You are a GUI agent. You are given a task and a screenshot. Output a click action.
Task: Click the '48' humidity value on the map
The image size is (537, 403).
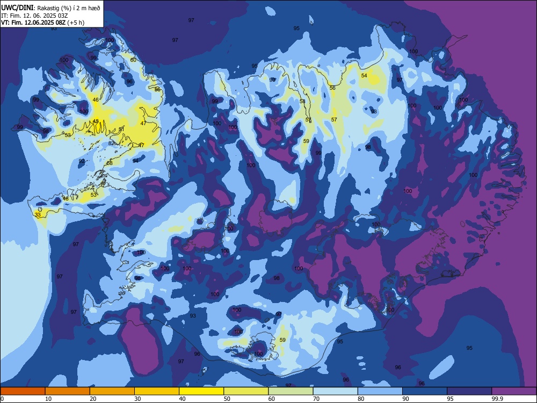pos(66,198)
